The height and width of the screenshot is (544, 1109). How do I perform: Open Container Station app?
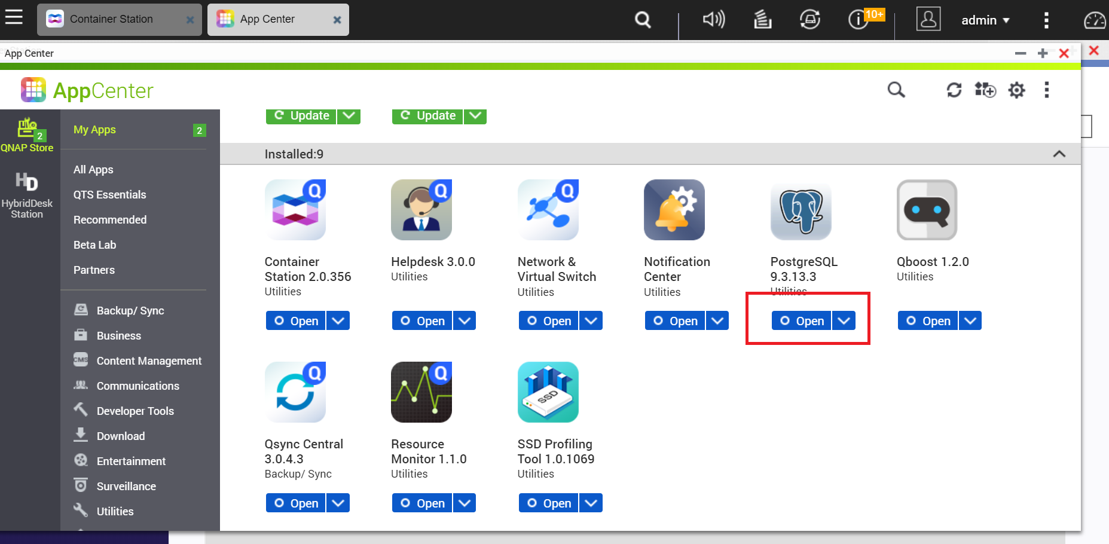295,321
